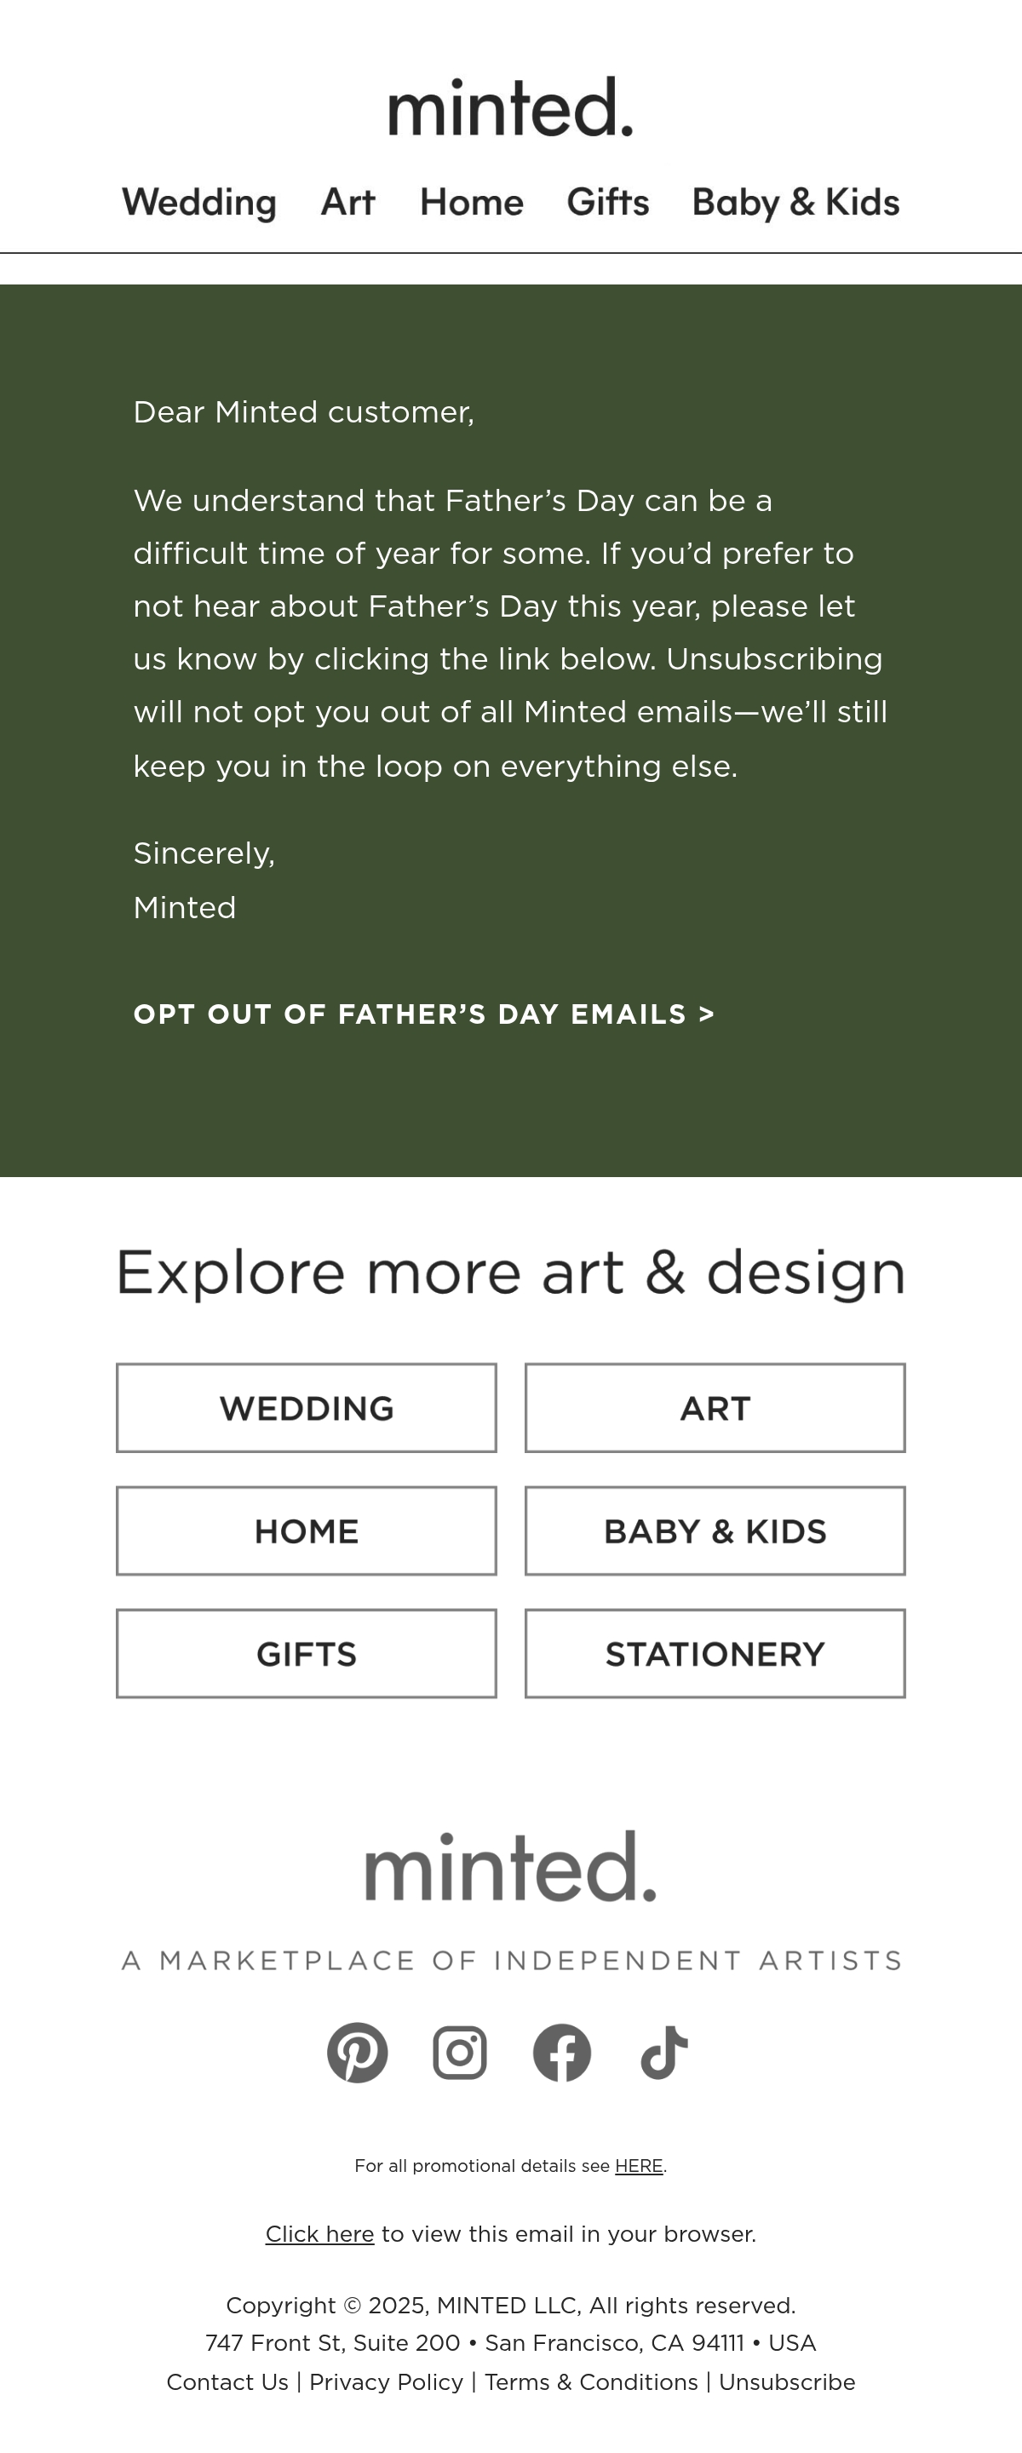The image size is (1022, 2453).
Task: Click the GIFTS category button
Action: point(307,1653)
